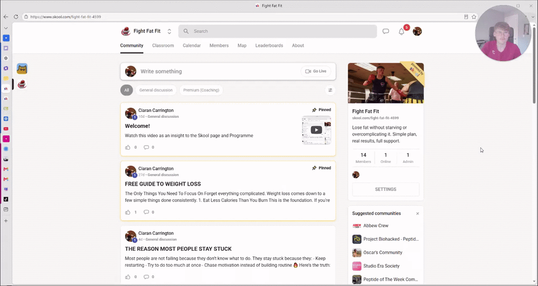Click the profile avatar in the header
The height and width of the screenshot is (286, 538).
pos(417,31)
